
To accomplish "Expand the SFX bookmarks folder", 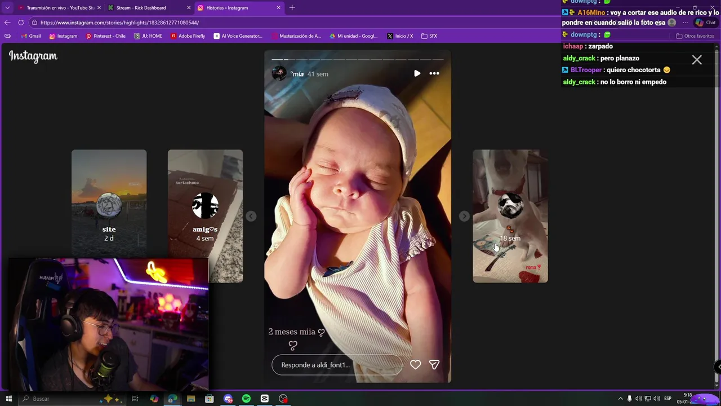I will [429, 36].
